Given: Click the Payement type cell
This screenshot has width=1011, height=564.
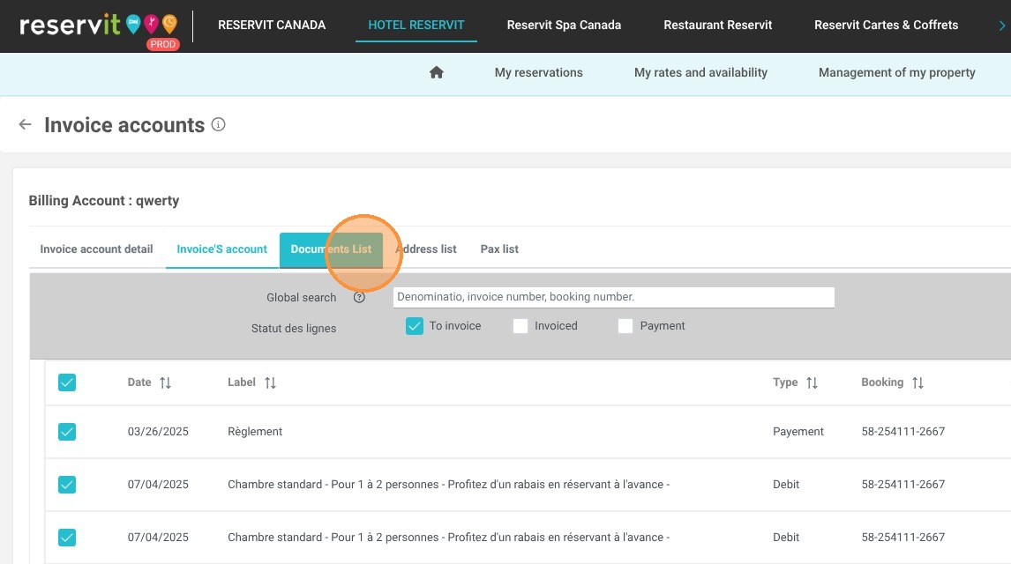Looking at the screenshot, I should [798, 431].
